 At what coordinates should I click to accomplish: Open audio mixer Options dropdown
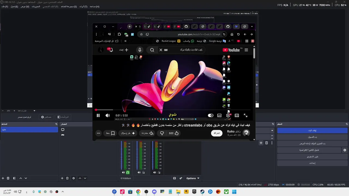point(193,178)
